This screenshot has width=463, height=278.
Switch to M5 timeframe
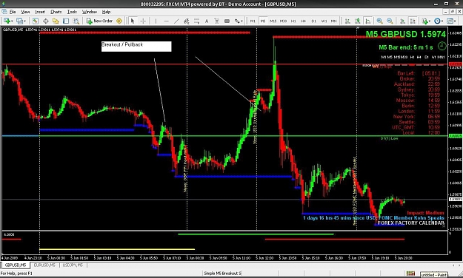point(263,21)
